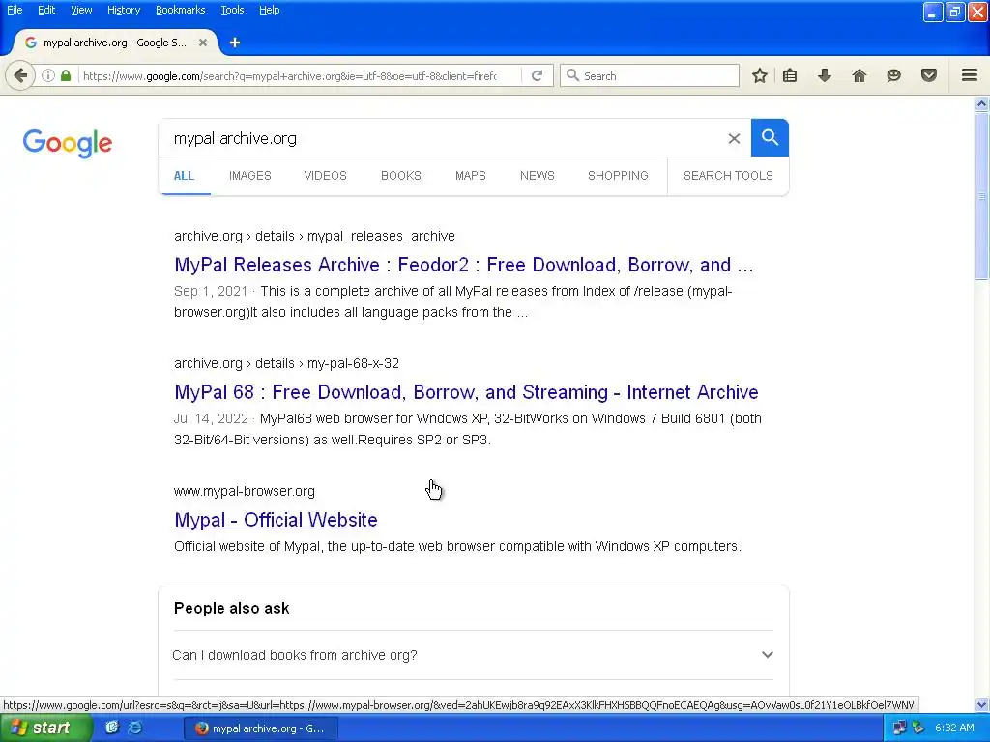Click 'archive.org › details › my-pal-68-x-32' breadcrumb
Viewport: 990px width, 742px height.
tap(286, 363)
